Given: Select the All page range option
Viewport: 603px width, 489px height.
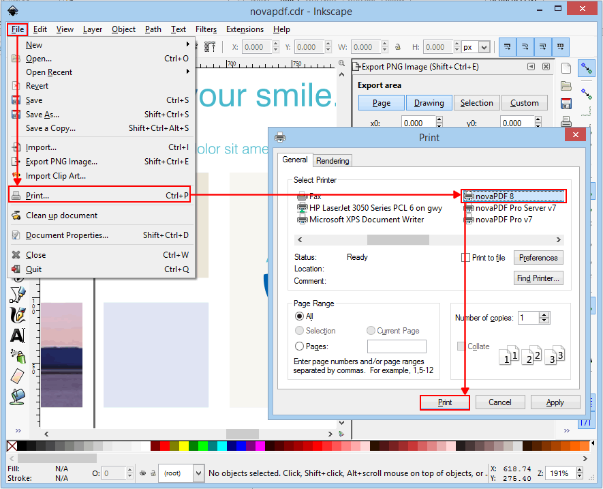Looking at the screenshot, I should pyautogui.click(x=299, y=316).
